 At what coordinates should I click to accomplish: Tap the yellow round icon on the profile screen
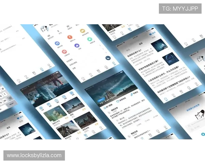click(x=82, y=31)
